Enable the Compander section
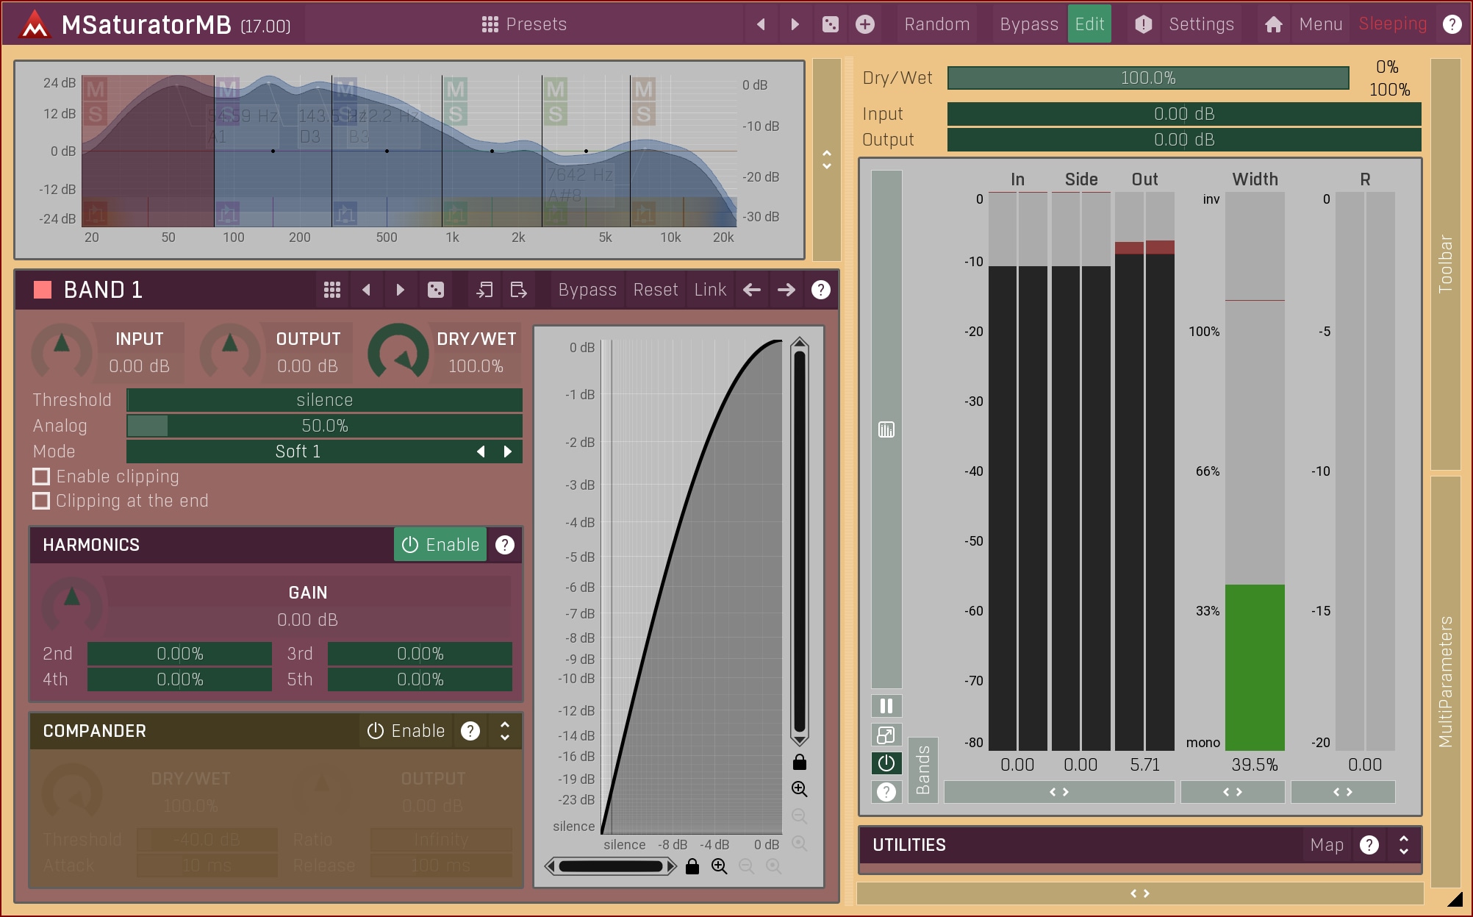The width and height of the screenshot is (1473, 917). coord(406,731)
